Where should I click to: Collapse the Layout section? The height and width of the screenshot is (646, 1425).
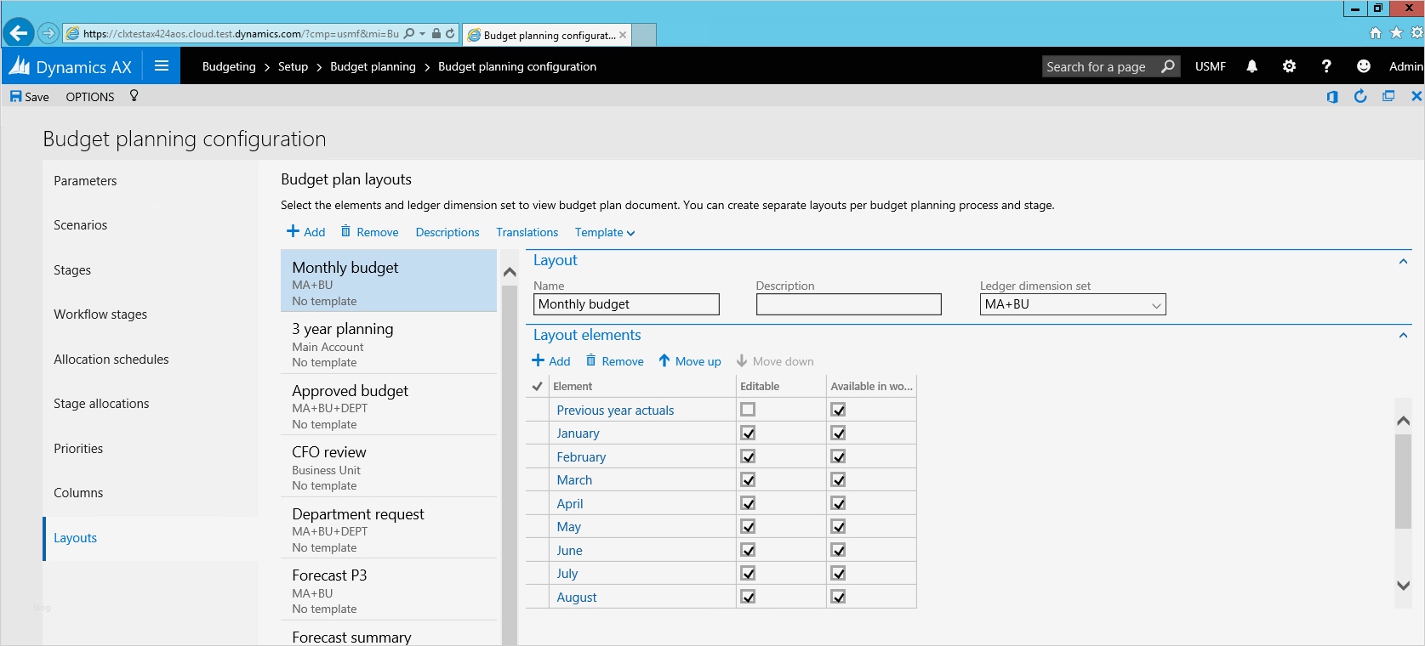coord(1403,261)
